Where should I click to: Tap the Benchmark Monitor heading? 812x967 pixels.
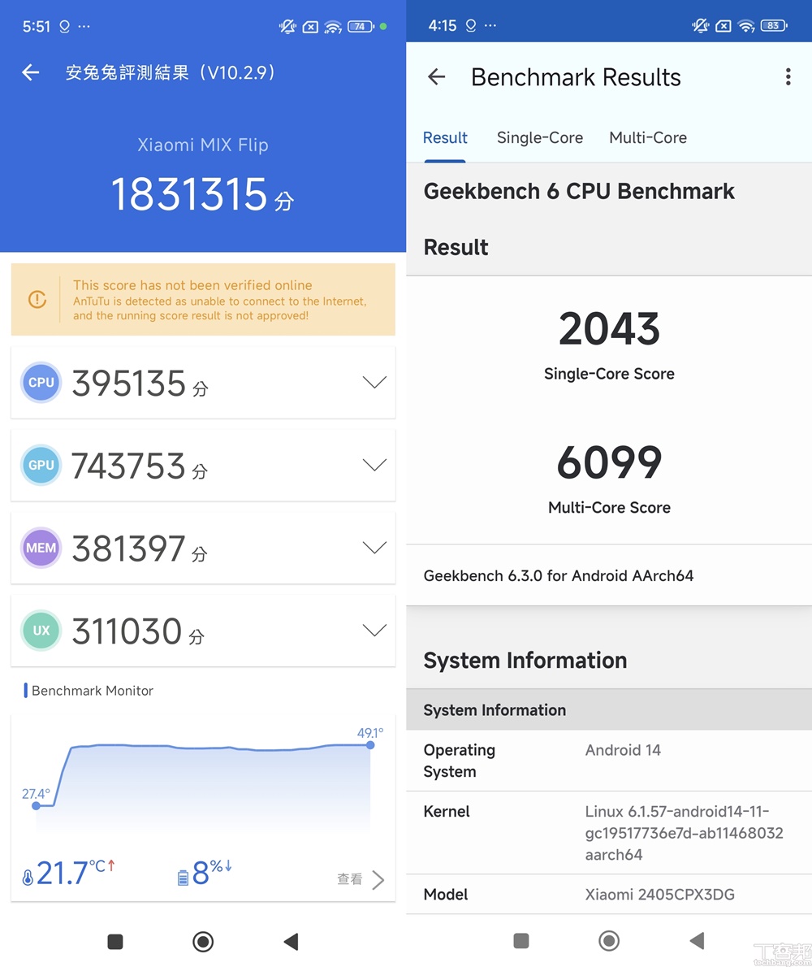[93, 691]
